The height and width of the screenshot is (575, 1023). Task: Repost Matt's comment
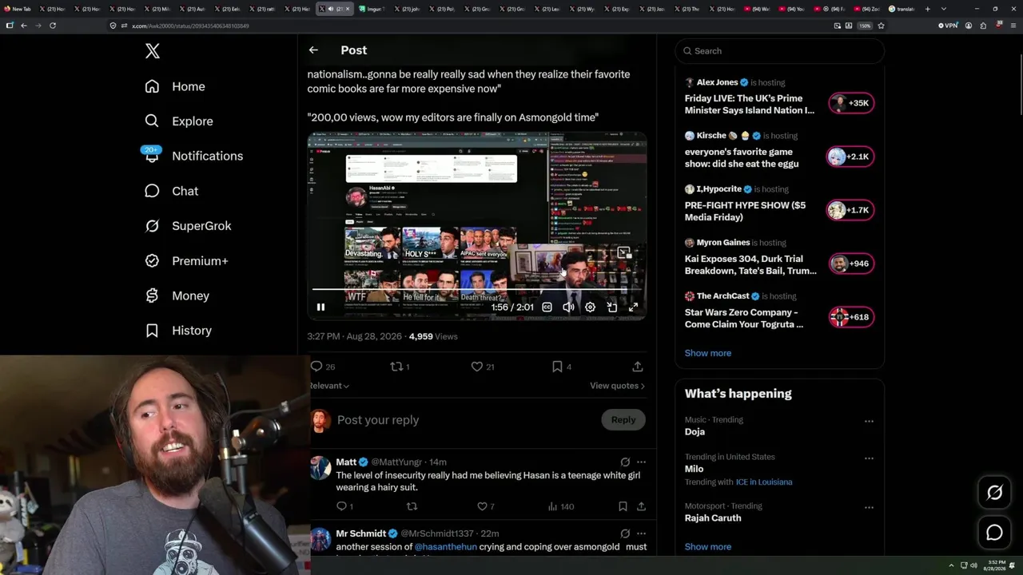[x=412, y=506]
